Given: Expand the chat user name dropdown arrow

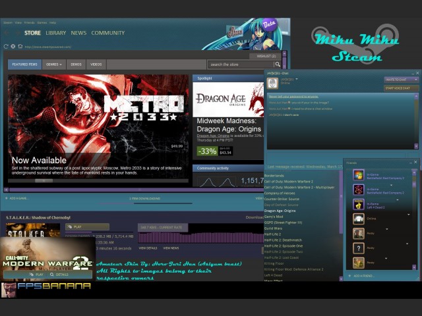Looking at the screenshot, I should (297, 79).
